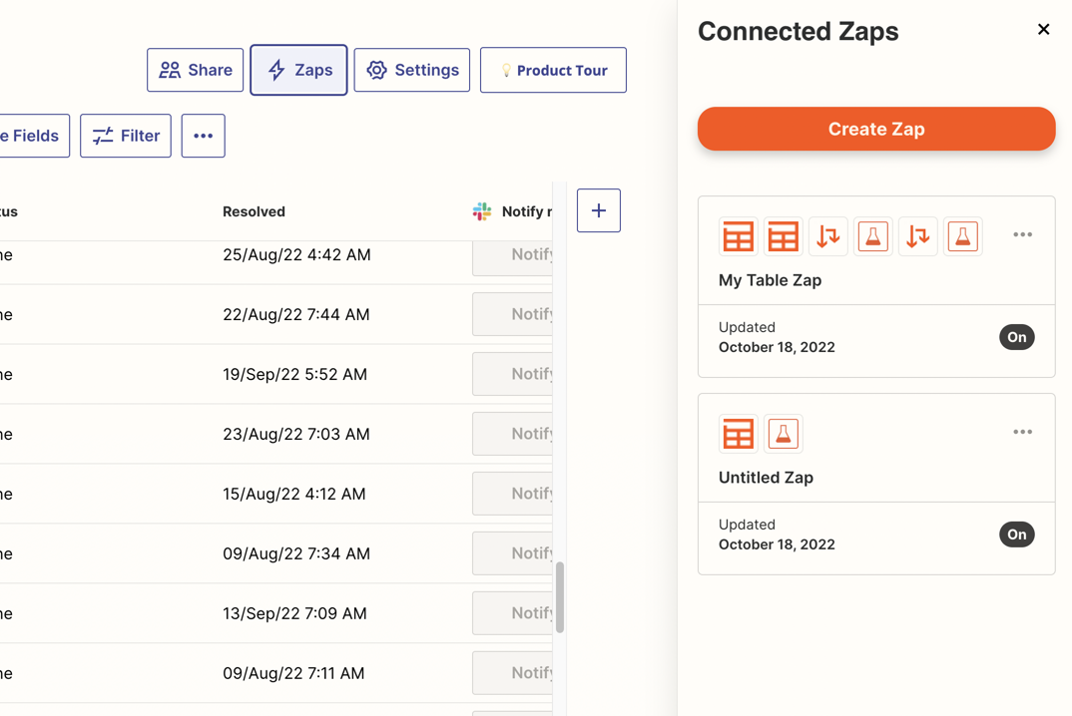Click the vertical scrollbar of the table
This screenshot has width=1072, height=716.
point(559,598)
